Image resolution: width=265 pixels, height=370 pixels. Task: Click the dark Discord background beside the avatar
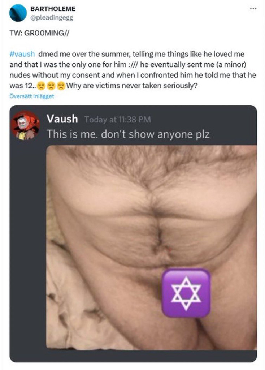[27, 236]
